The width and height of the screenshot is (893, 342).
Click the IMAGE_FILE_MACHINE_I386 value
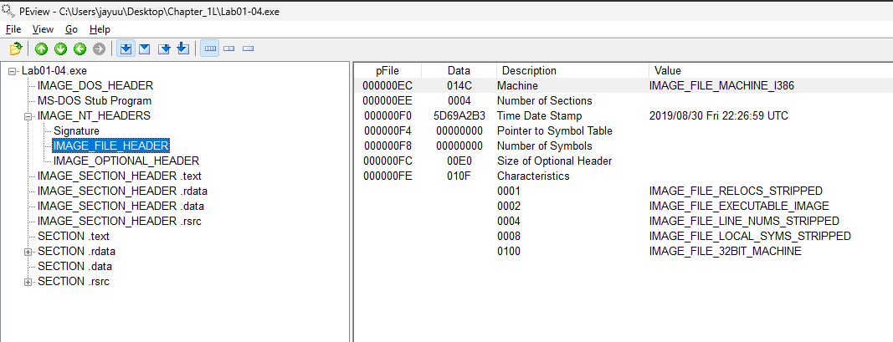coord(721,86)
